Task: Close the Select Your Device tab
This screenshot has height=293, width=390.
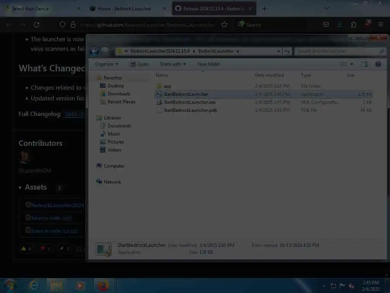Action: pyautogui.click(x=78, y=8)
